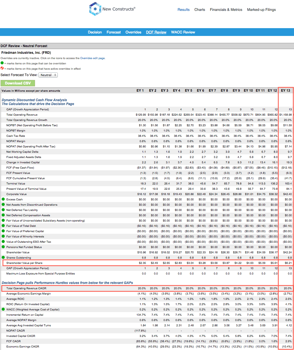Click the override icon beside Fair Value of Total Debt
This screenshot has width=294, height=350.
3,226
